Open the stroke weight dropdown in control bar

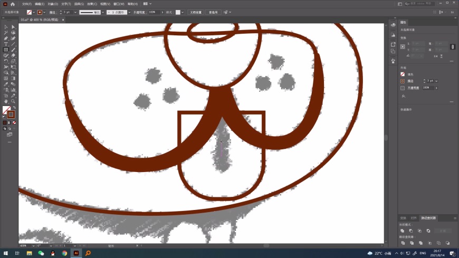[75, 12]
